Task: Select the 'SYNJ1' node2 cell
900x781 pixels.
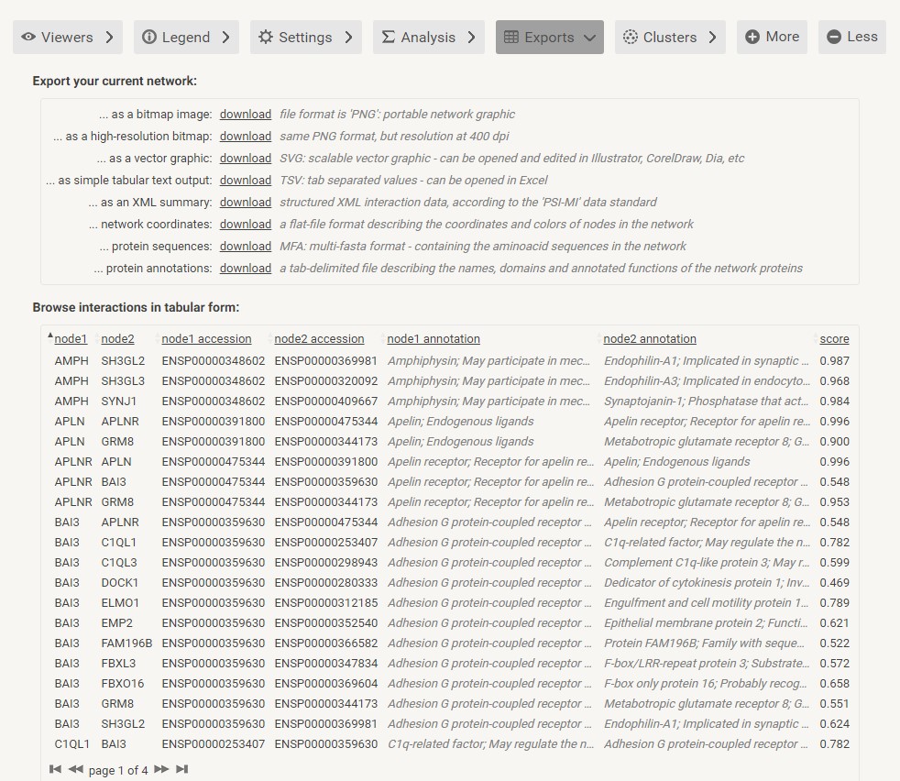Action: [119, 401]
